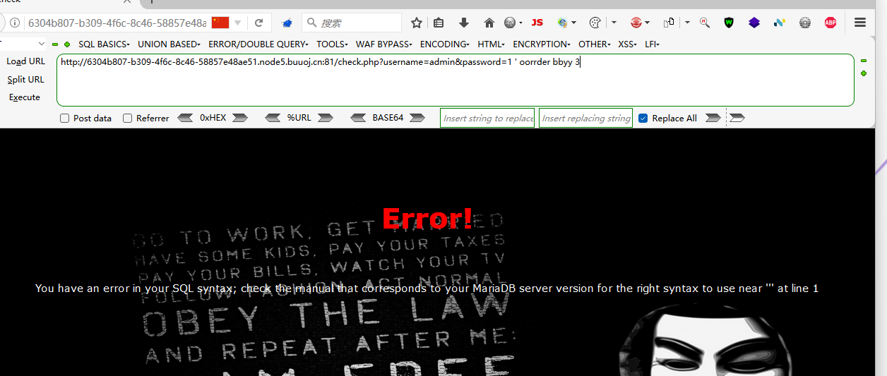Click the filled arrow after Replace All

(x=713, y=118)
